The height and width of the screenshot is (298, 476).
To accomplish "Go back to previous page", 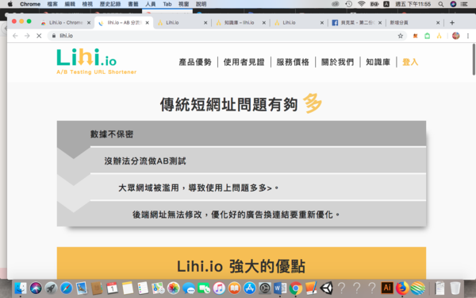I will click(x=15, y=36).
